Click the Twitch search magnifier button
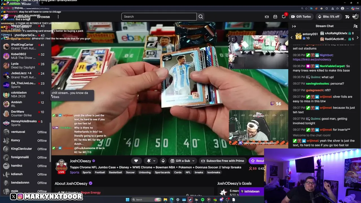 click(201, 17)
